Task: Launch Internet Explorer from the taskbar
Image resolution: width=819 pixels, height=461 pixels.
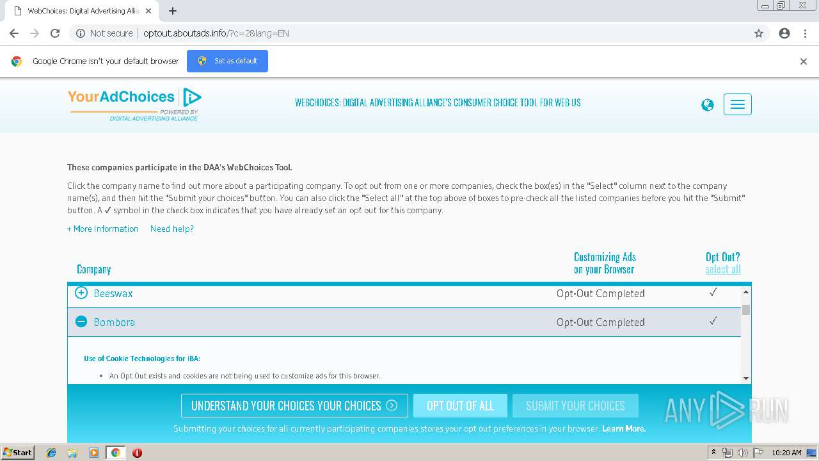Action: click(51, 453)
